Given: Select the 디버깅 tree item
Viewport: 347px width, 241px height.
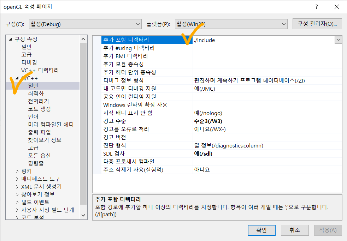Looking at the screenshot, I should (29, 62).
